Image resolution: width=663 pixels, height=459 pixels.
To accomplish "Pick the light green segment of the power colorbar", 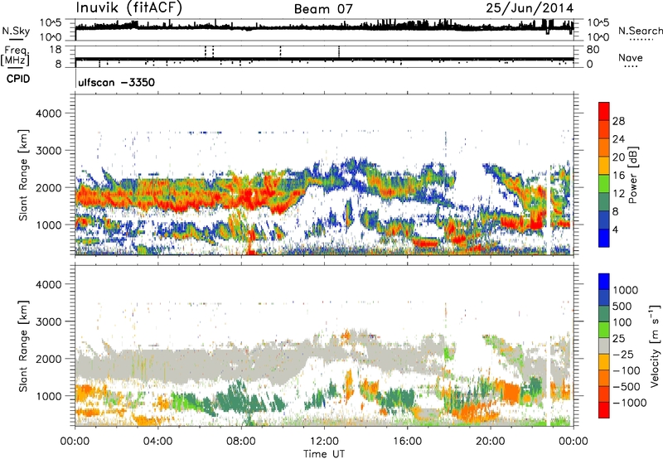I will (604, 183).
